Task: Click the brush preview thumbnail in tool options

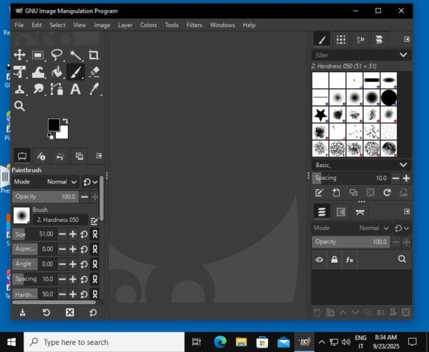Action: 21,216
